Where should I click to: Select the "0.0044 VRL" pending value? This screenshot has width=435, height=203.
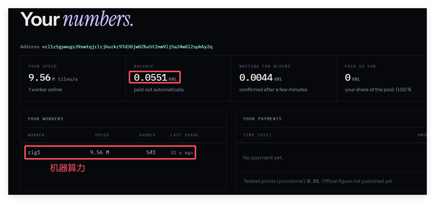click(x=261, y=78)
